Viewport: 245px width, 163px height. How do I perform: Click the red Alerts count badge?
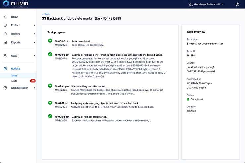pos(32,81)
